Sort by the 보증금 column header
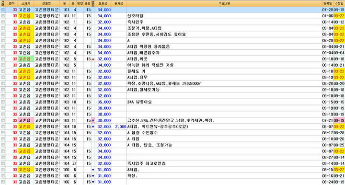 [103, 3]
